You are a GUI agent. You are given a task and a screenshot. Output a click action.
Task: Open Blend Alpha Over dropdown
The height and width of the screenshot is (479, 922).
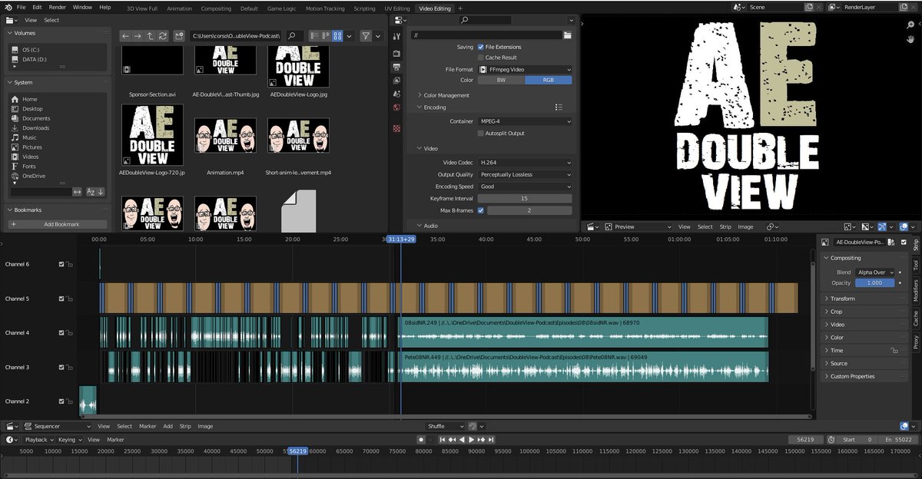pos(875,273)
